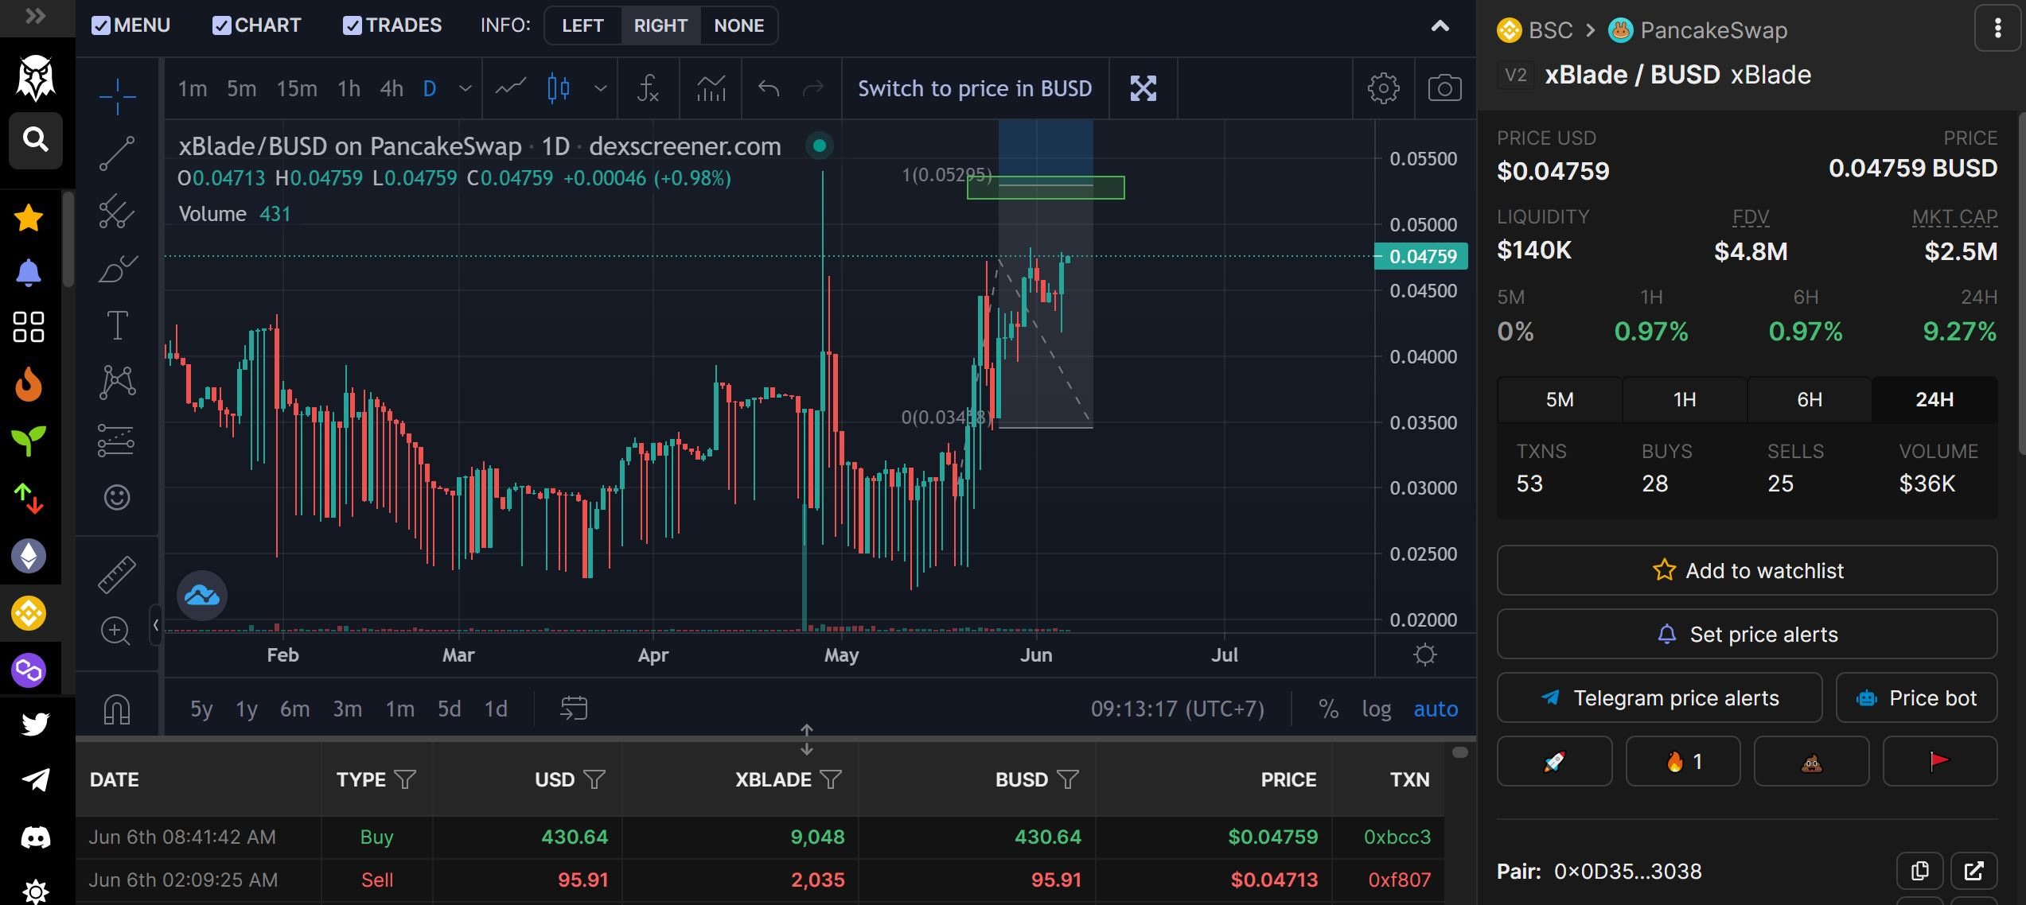Open new pairs sprout icon
This screenshot has height=905, width=2026.
click(x=29, y=441)
